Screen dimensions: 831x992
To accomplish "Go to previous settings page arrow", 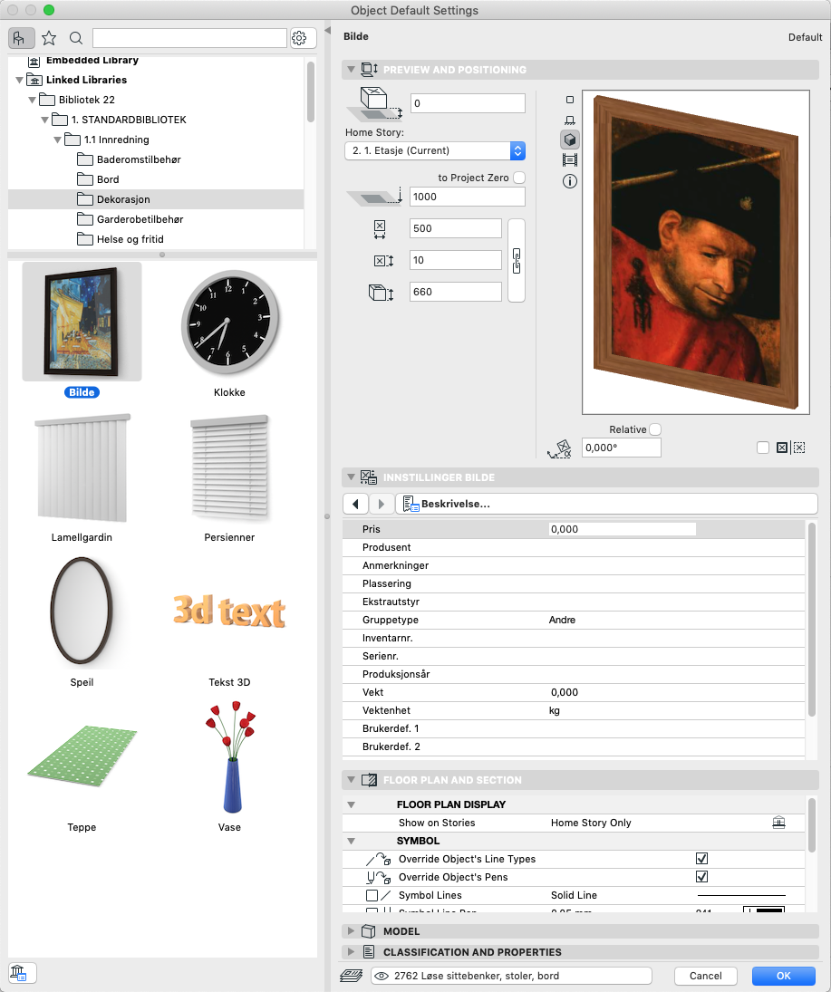I will [x=356, y=505].
